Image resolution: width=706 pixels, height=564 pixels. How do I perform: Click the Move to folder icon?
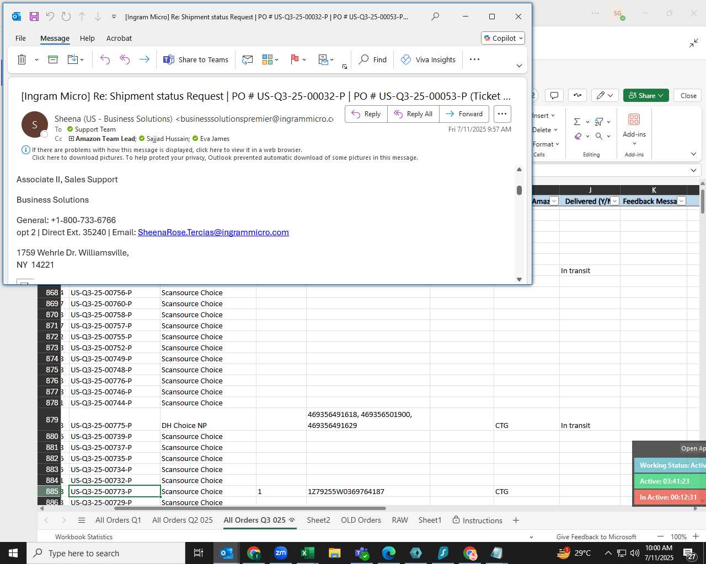click(73, 59)
